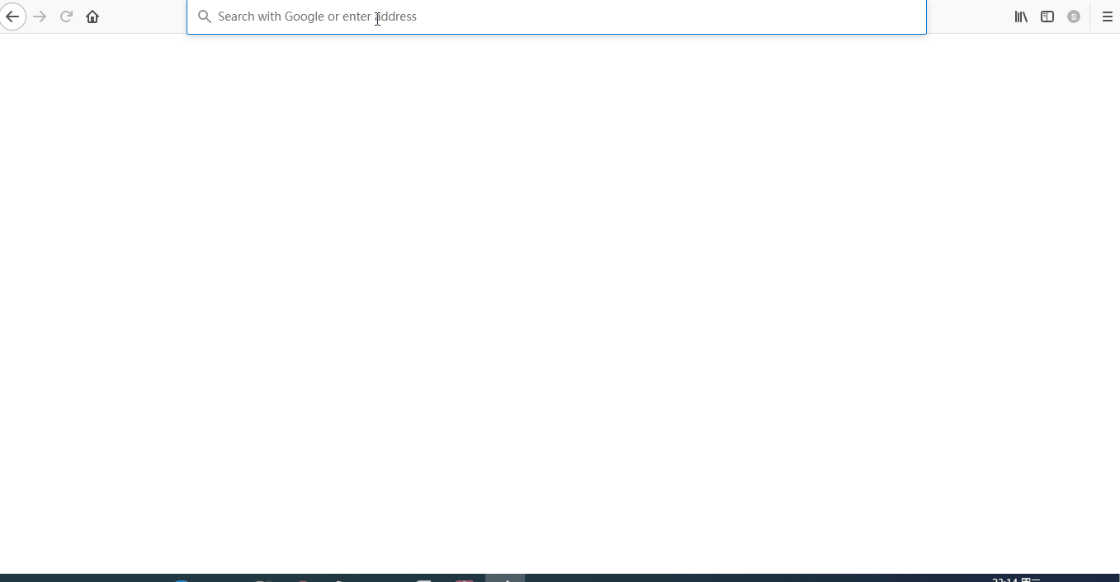The height and width of the screenshot is (582, 1120).
Task: Go back to the previous page
Action: (x=12, y=17)
